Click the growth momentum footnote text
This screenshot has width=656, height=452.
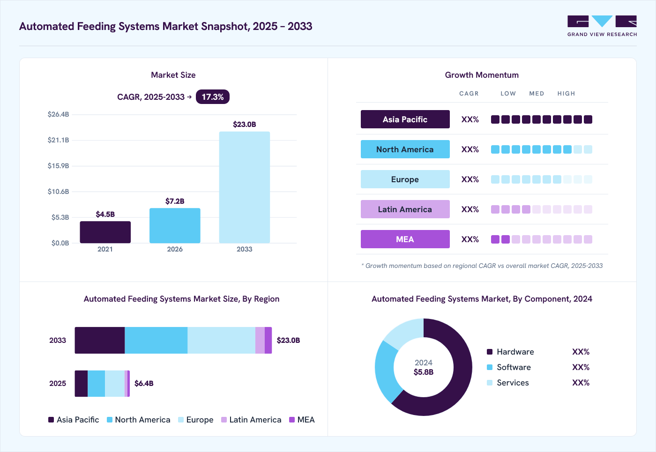(482, 266)
